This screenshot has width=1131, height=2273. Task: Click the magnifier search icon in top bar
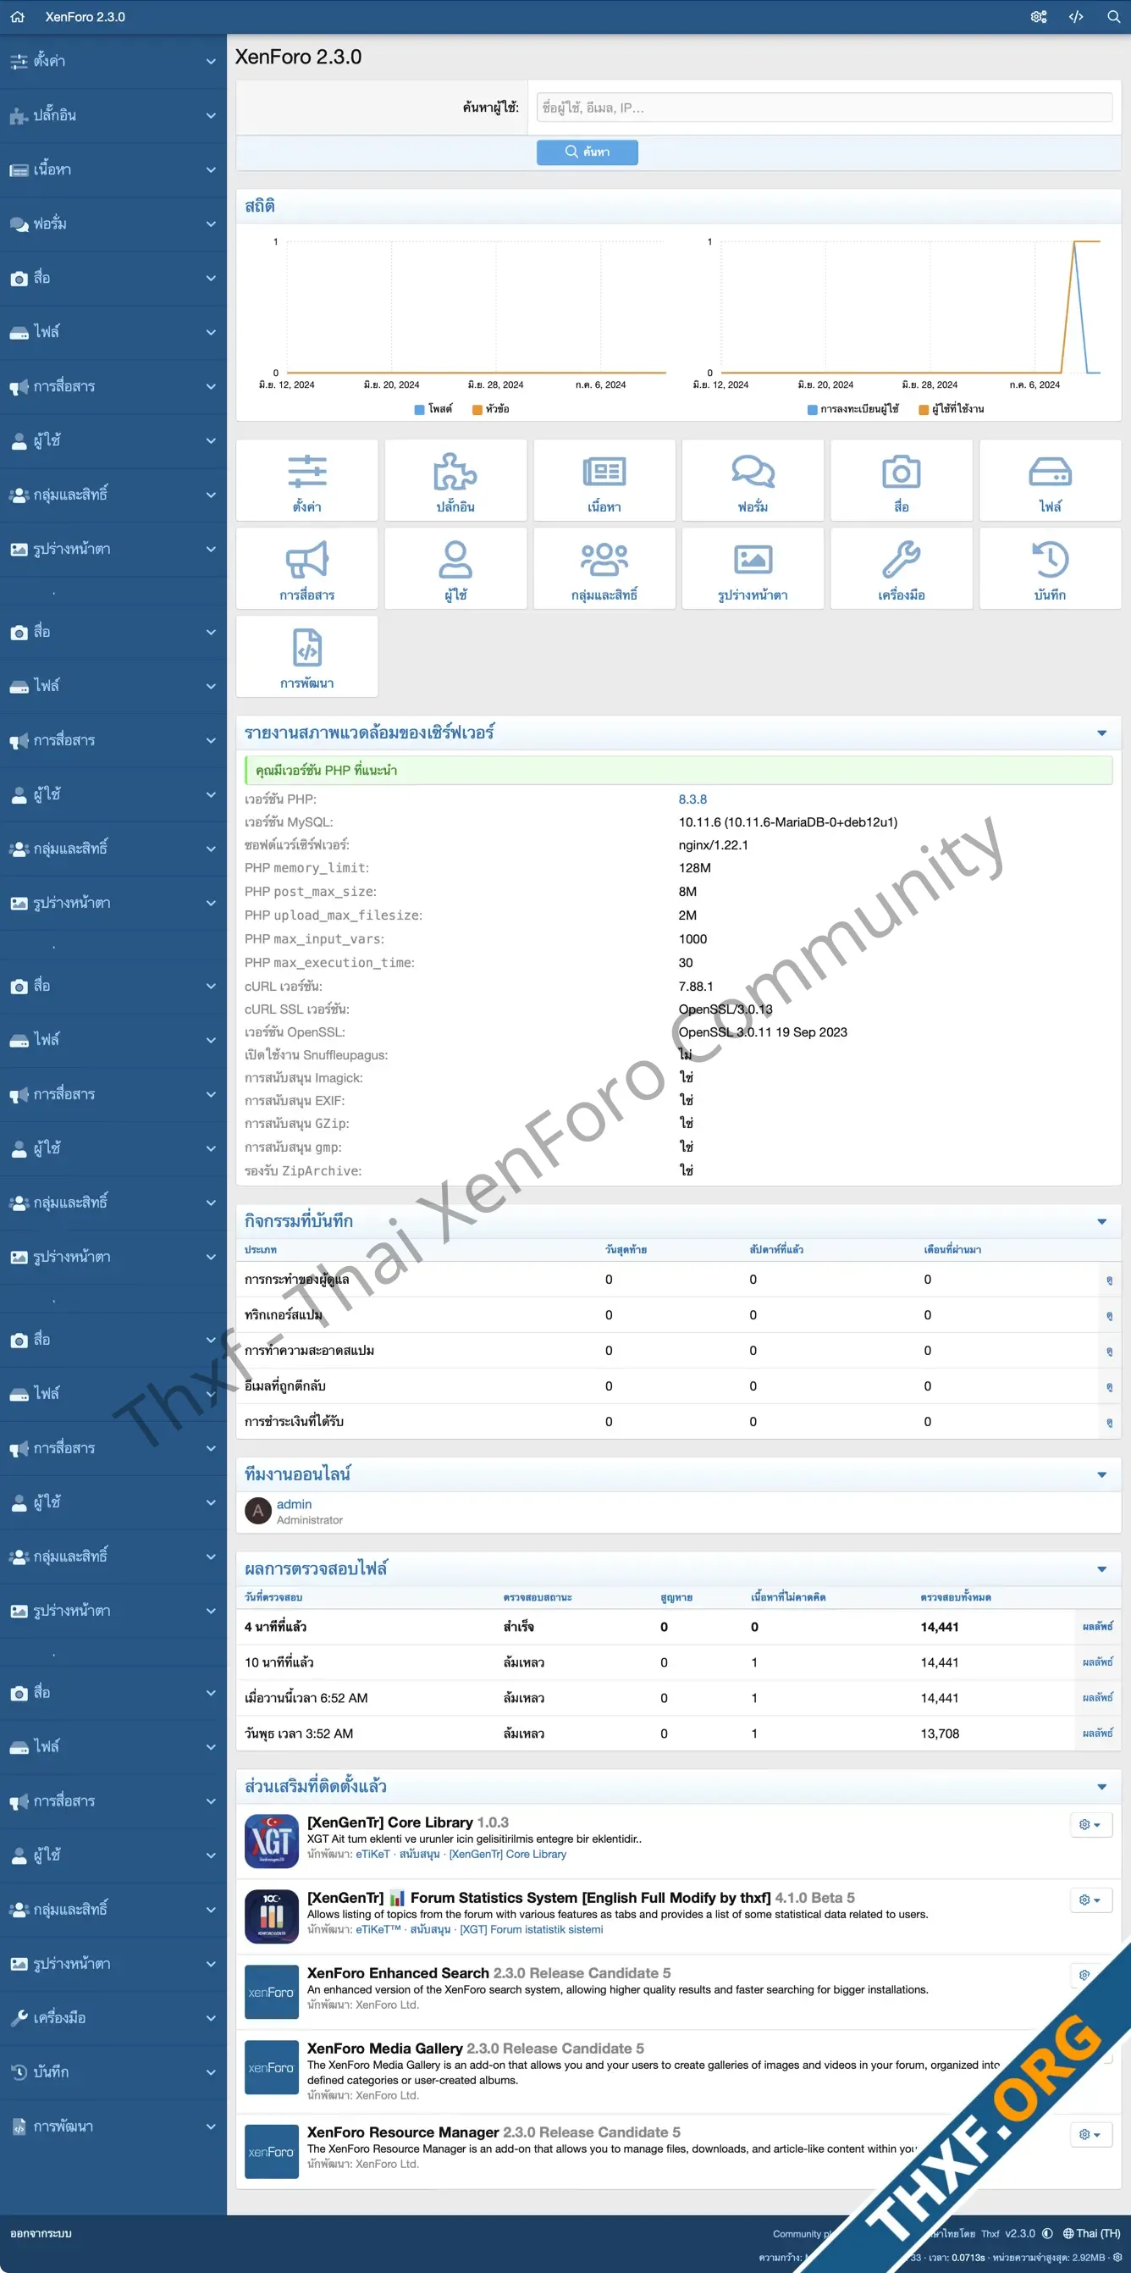pos(1113,17)
